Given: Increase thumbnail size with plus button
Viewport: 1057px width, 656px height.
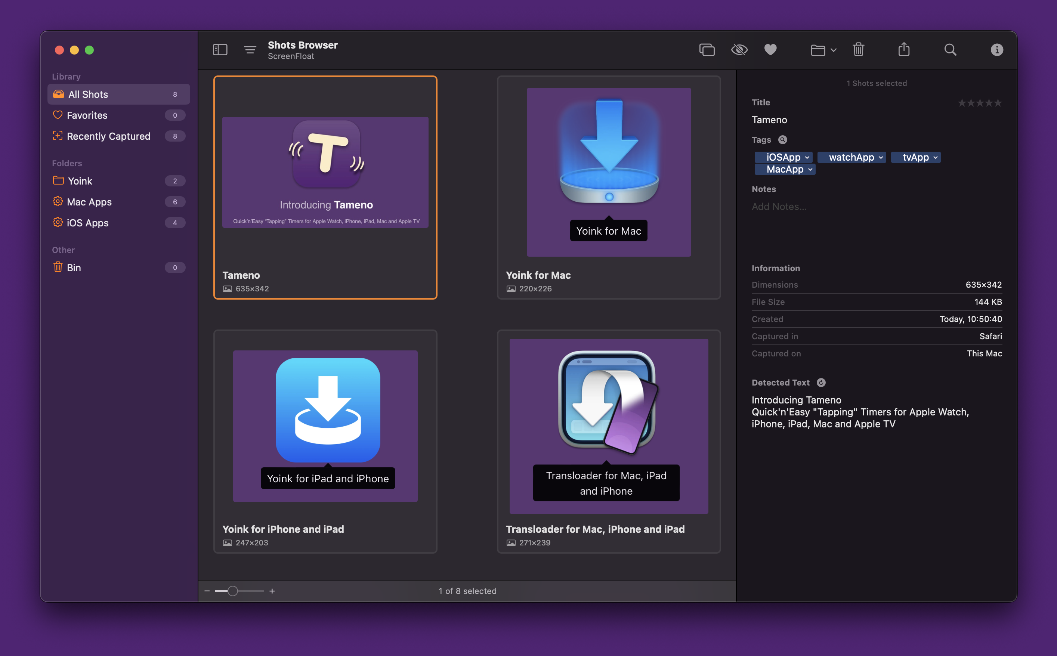Looking at the screenshot, I should [x=272, y=591].
